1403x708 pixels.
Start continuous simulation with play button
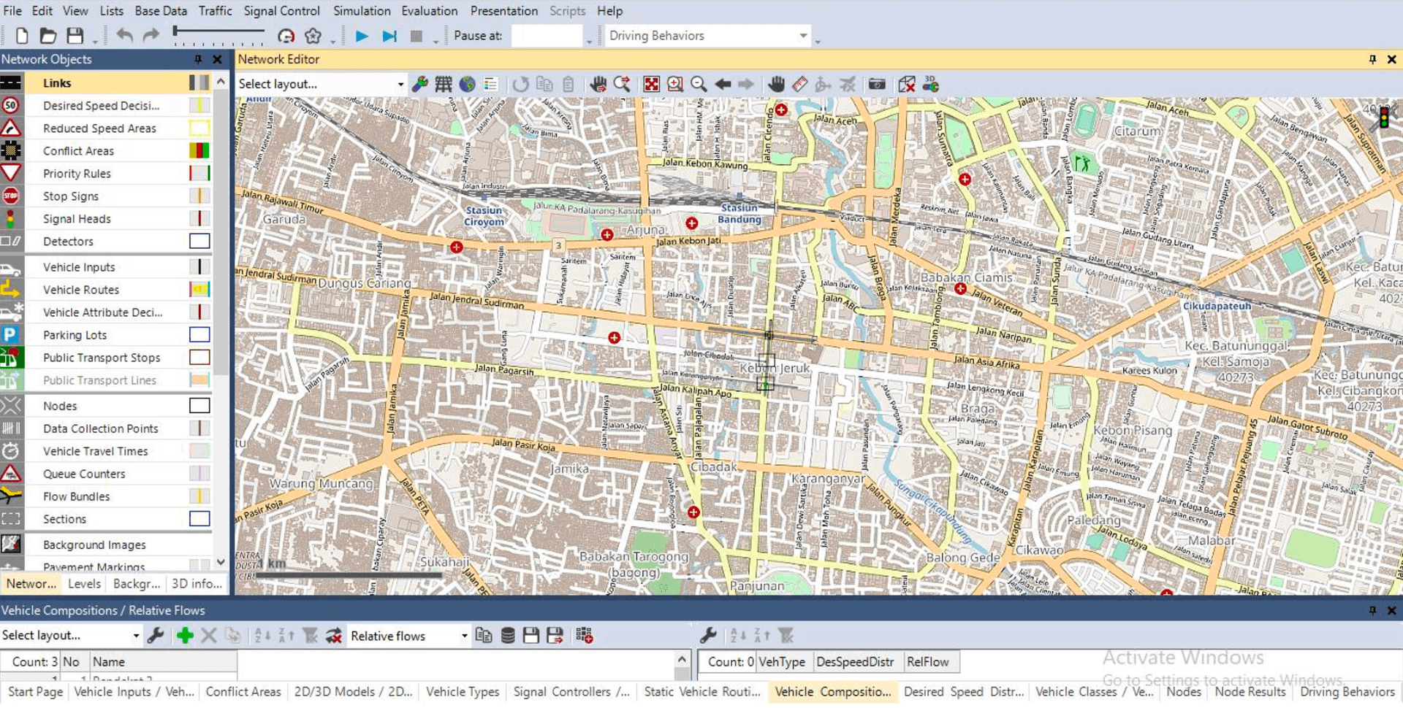coord(361,36)
